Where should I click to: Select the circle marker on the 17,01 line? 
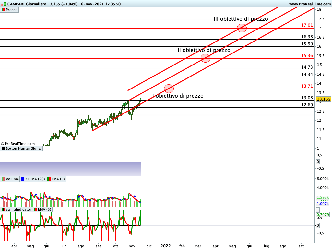click(242, 28)
